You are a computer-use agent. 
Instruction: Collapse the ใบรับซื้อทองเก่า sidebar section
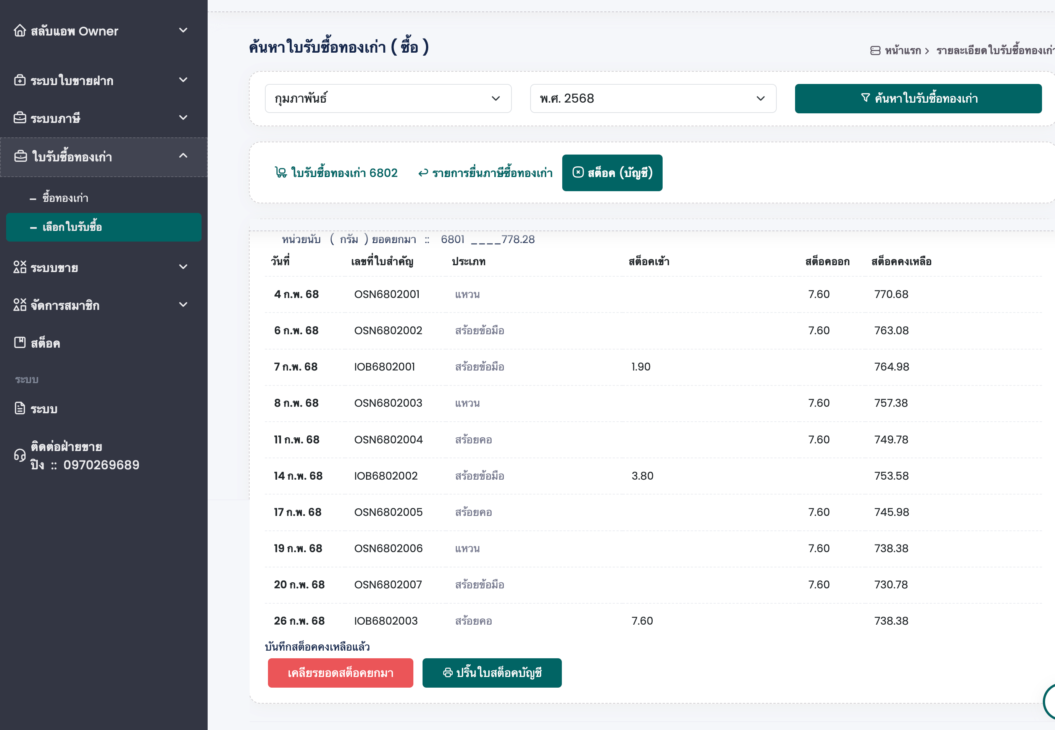(183, 156)
